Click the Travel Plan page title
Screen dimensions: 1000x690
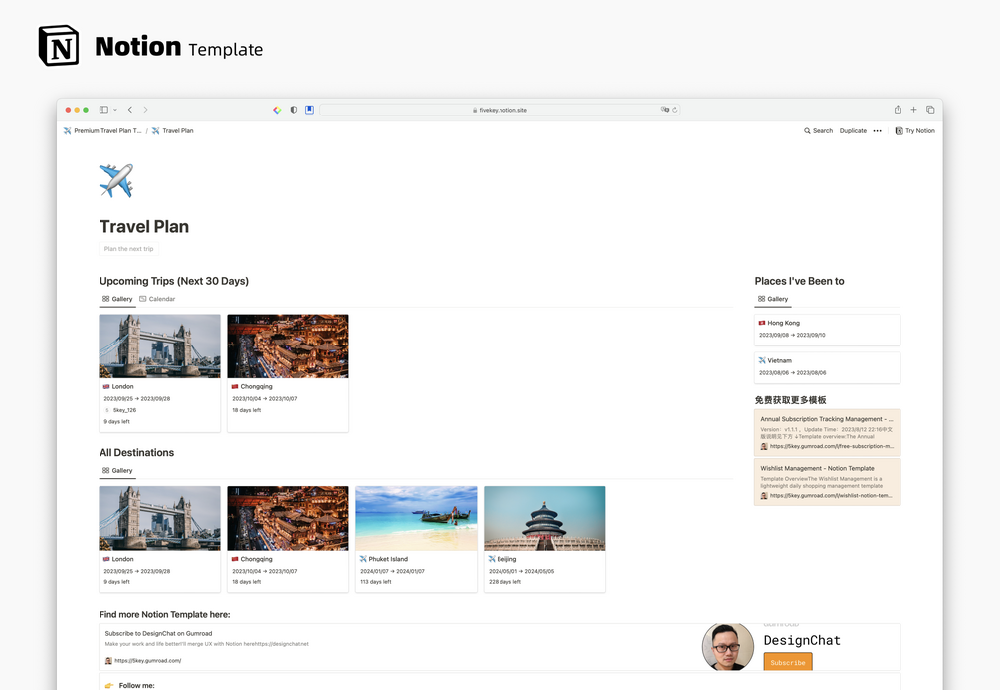click(x=144, y=227)
